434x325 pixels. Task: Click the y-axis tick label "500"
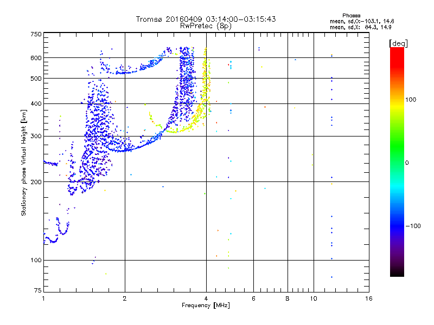[x=36, y=79]
